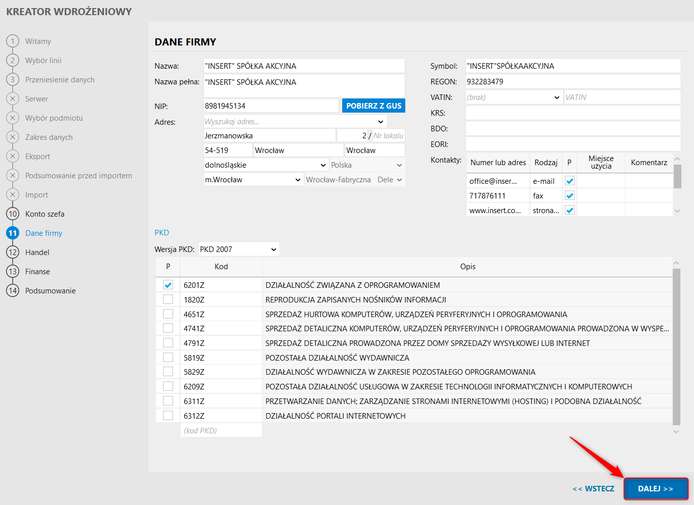Image resolution: width=694 pixels, height=505 pixels.
Task: Select the Dane firmy step
Action: (44, 233)
